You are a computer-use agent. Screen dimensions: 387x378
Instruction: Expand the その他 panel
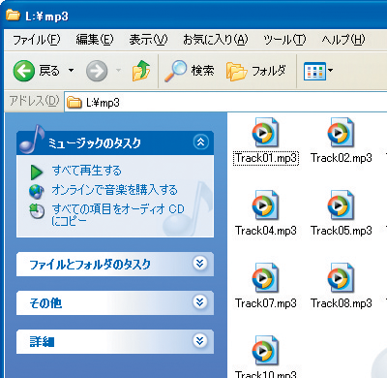[x=200, y=302]
